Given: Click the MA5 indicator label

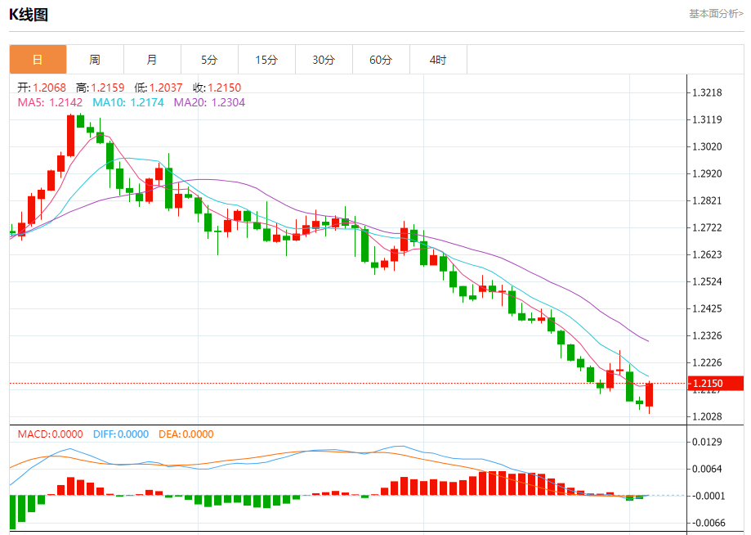Looking at the screenshot, I should pyautogui.click(x=51, y=102).
